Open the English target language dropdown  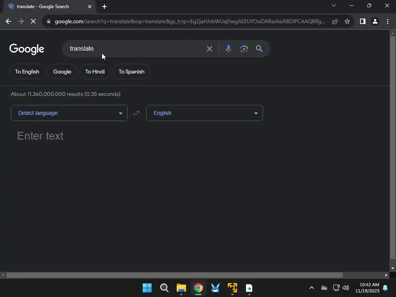click(205, 113)
